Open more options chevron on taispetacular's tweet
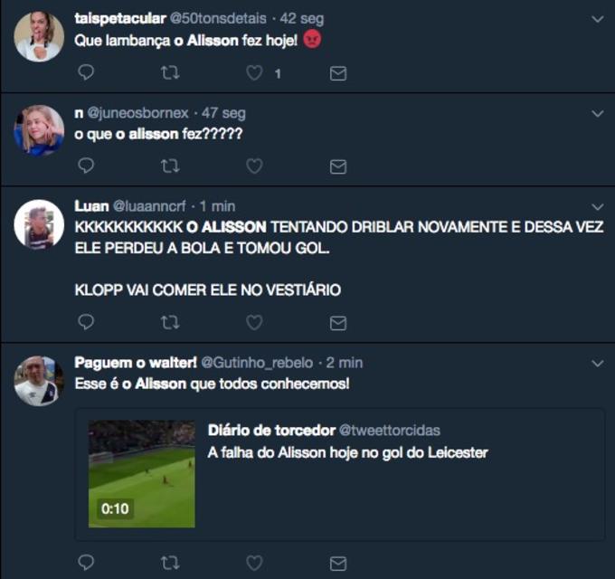This screenshot has width=615, height=579. 597,19
